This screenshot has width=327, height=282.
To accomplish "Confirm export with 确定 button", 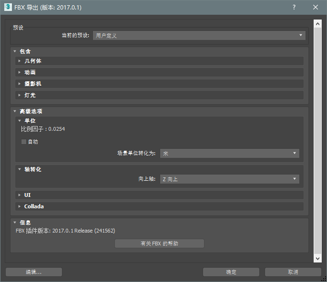I will point(231,272).
